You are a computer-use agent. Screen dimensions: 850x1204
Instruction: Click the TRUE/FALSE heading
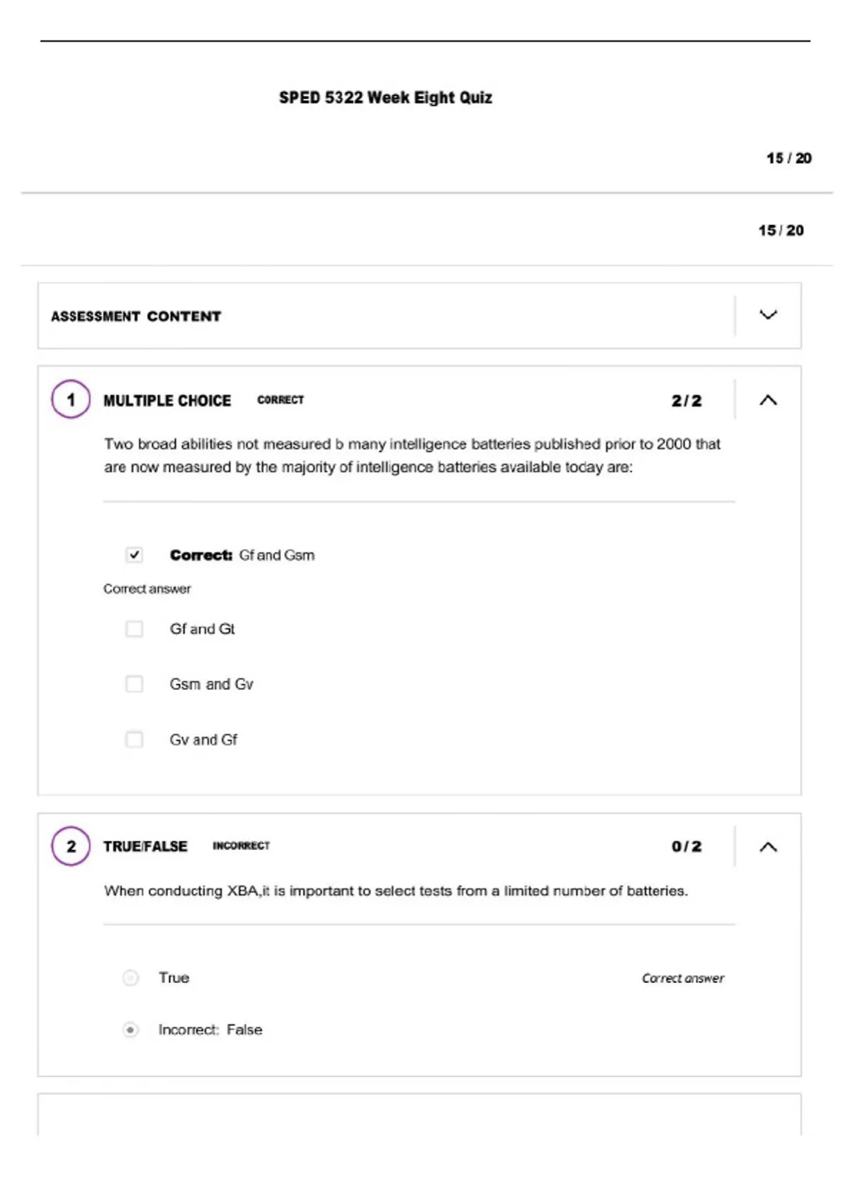(145, 846)
